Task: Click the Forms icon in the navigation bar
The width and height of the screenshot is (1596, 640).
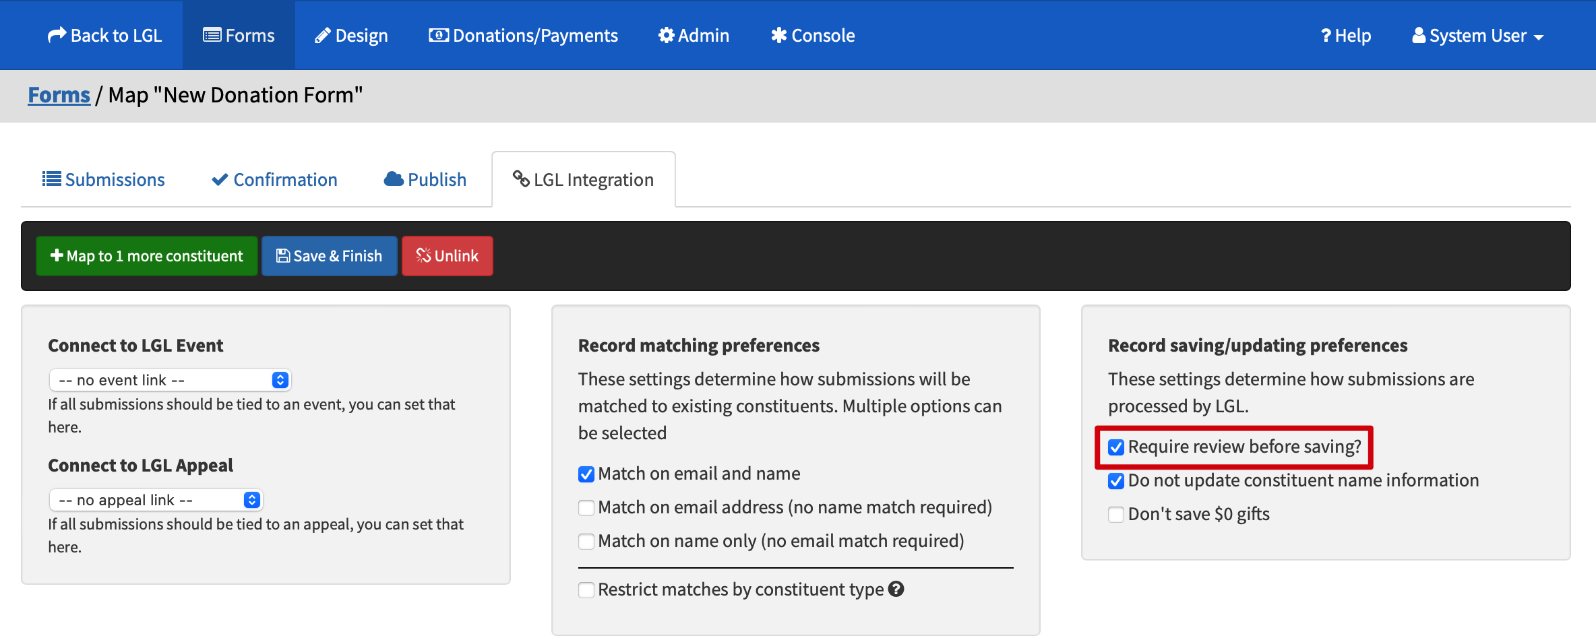Action: (212, 35)
